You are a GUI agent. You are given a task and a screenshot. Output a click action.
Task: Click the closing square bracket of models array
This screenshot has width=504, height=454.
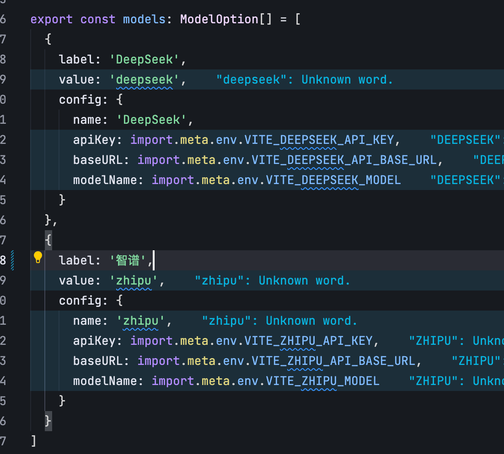pos(33,441)
